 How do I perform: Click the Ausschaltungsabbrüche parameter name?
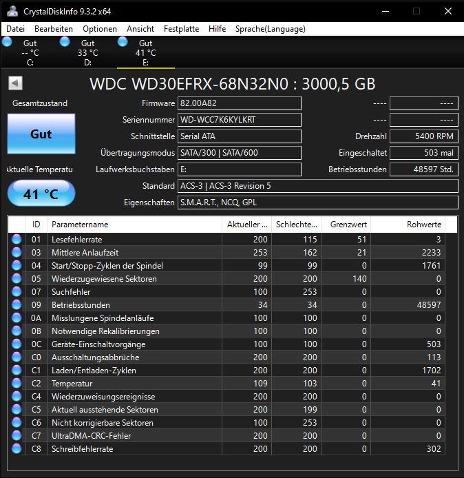[x=96, y=357]
